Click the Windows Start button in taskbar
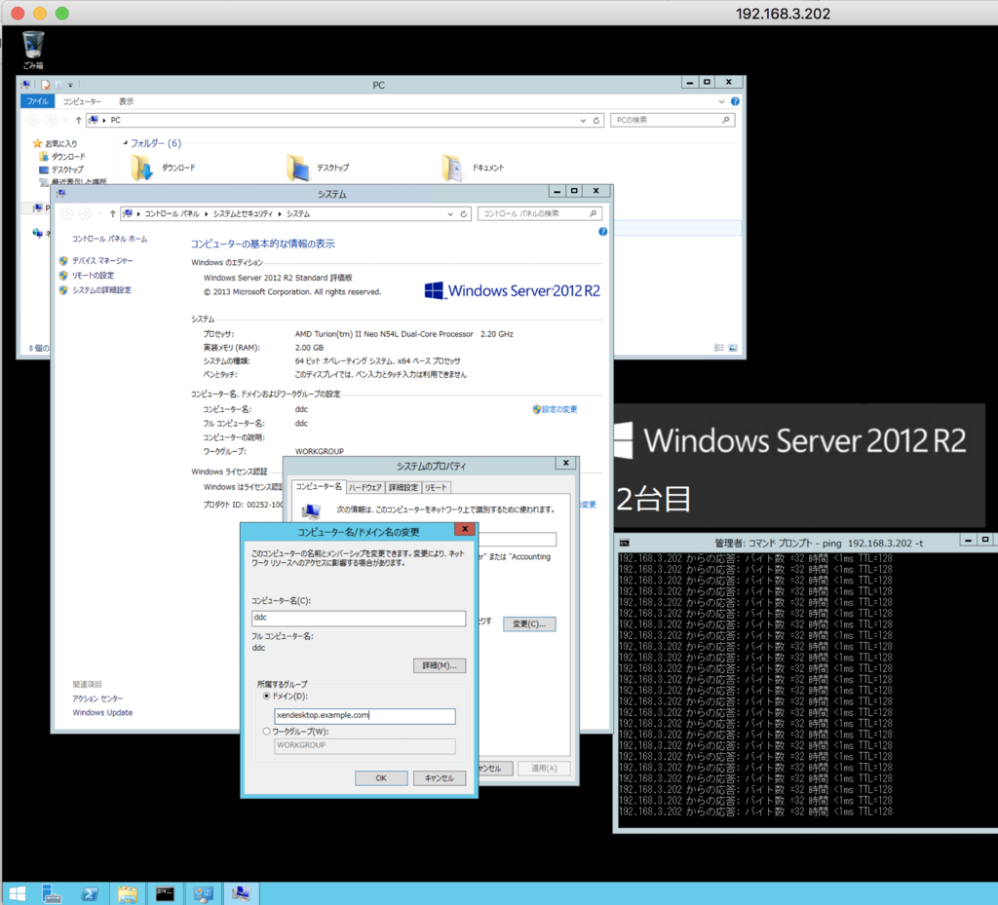This screenshot has height=905, width=998. 18,893
